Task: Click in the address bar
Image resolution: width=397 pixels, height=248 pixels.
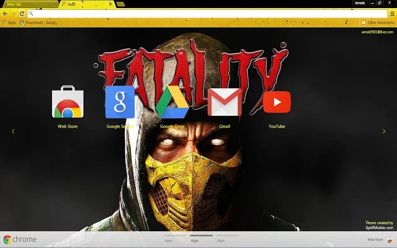Action: 208,14
